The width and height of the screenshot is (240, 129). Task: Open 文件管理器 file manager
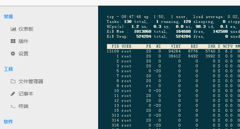pos(31,81)
